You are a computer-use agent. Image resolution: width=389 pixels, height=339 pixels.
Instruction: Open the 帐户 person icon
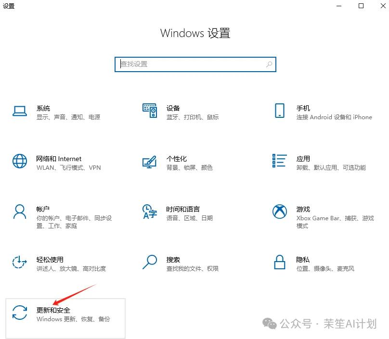pos(20,212)
